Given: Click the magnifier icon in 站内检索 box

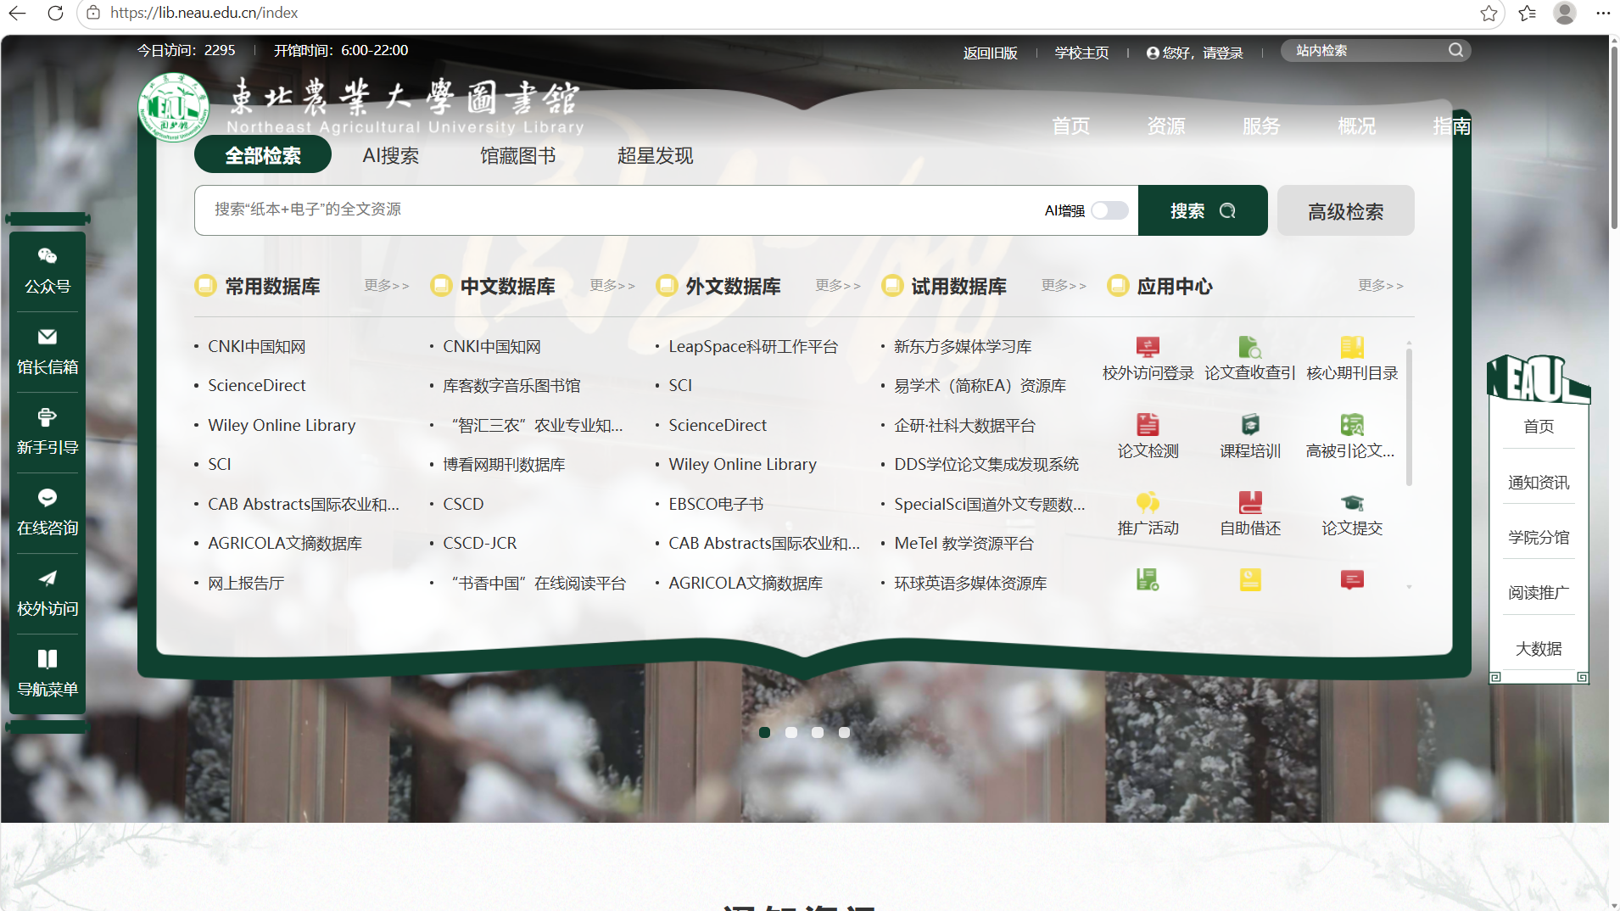Looking at the screenshot, I should tap(1455, 50).
